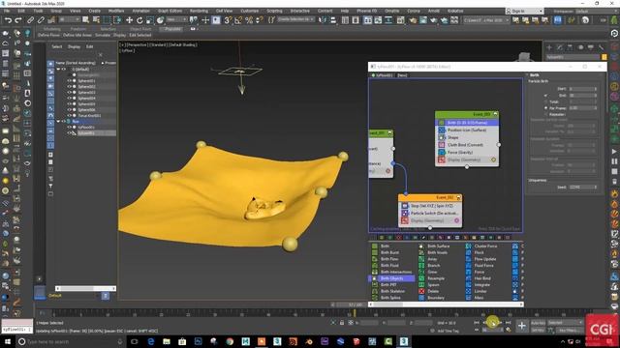This screenshot has width=620, height=348.
Task: Click the Go to End playback button
Action: [509, 323]
